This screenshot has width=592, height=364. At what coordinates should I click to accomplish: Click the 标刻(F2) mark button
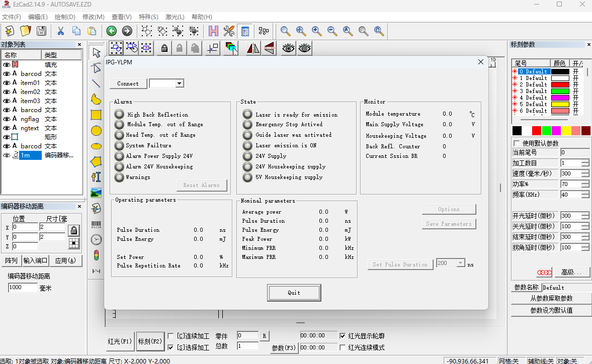(x=150, y=341)
